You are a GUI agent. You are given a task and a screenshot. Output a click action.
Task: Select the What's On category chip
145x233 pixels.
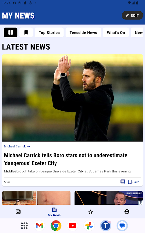coord(116,32)
